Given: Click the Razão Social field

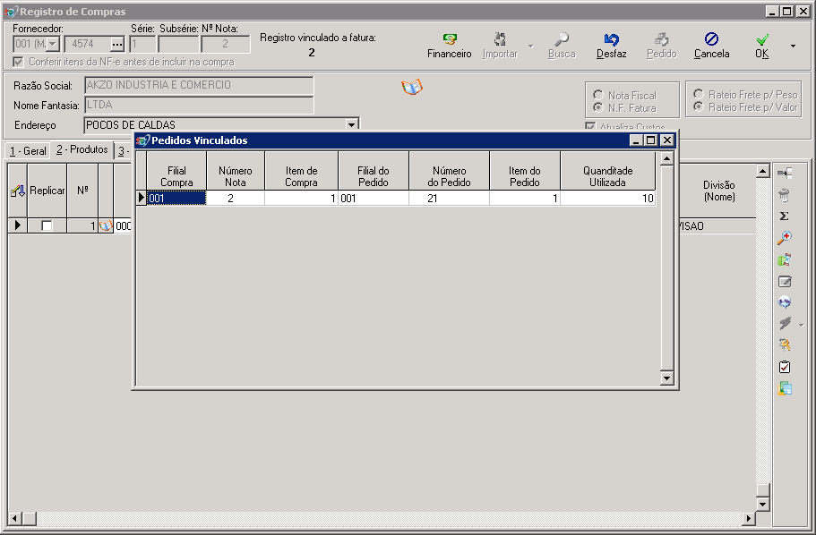Looking at the screenshot, I should [x=200, y=85].
